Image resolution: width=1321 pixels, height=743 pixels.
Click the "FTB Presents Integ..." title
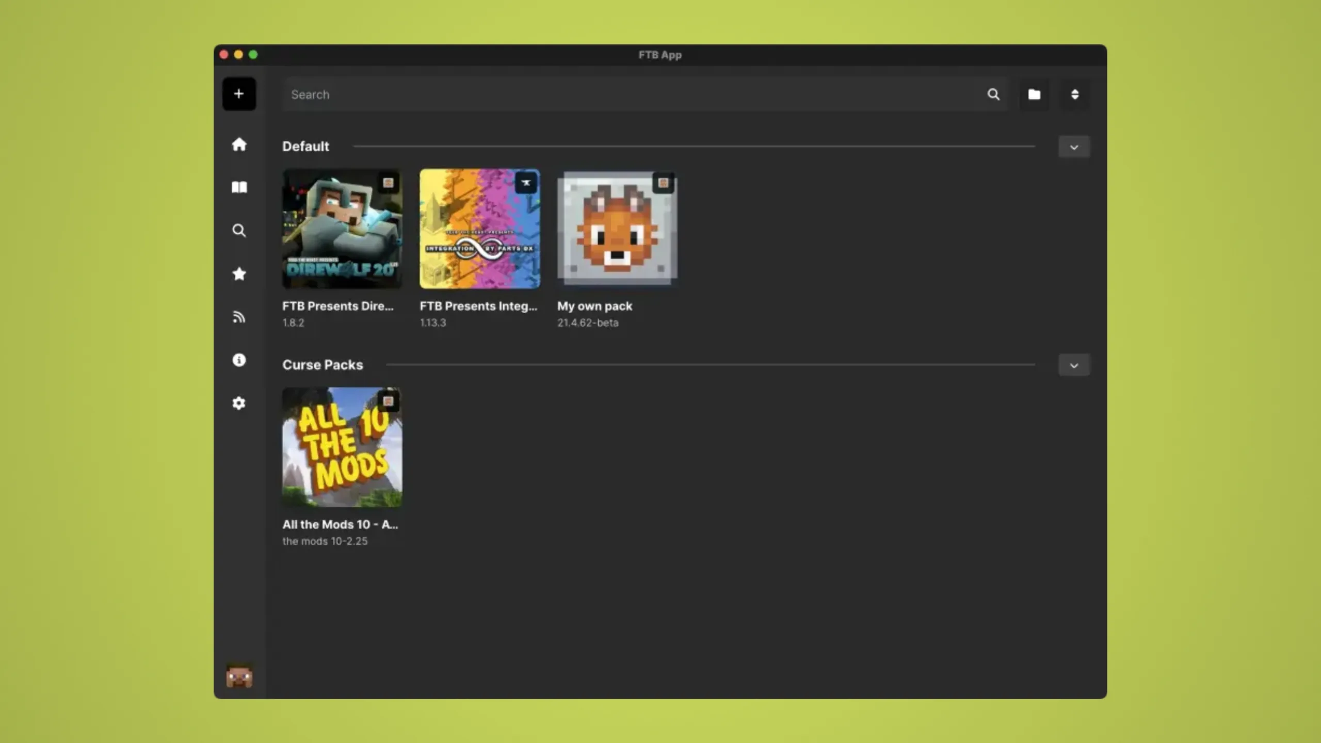tap(478, 306)
